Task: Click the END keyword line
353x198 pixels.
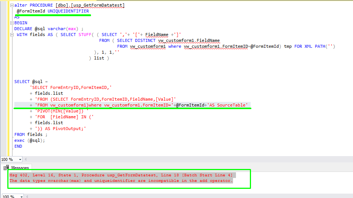Action: point(18,146)
